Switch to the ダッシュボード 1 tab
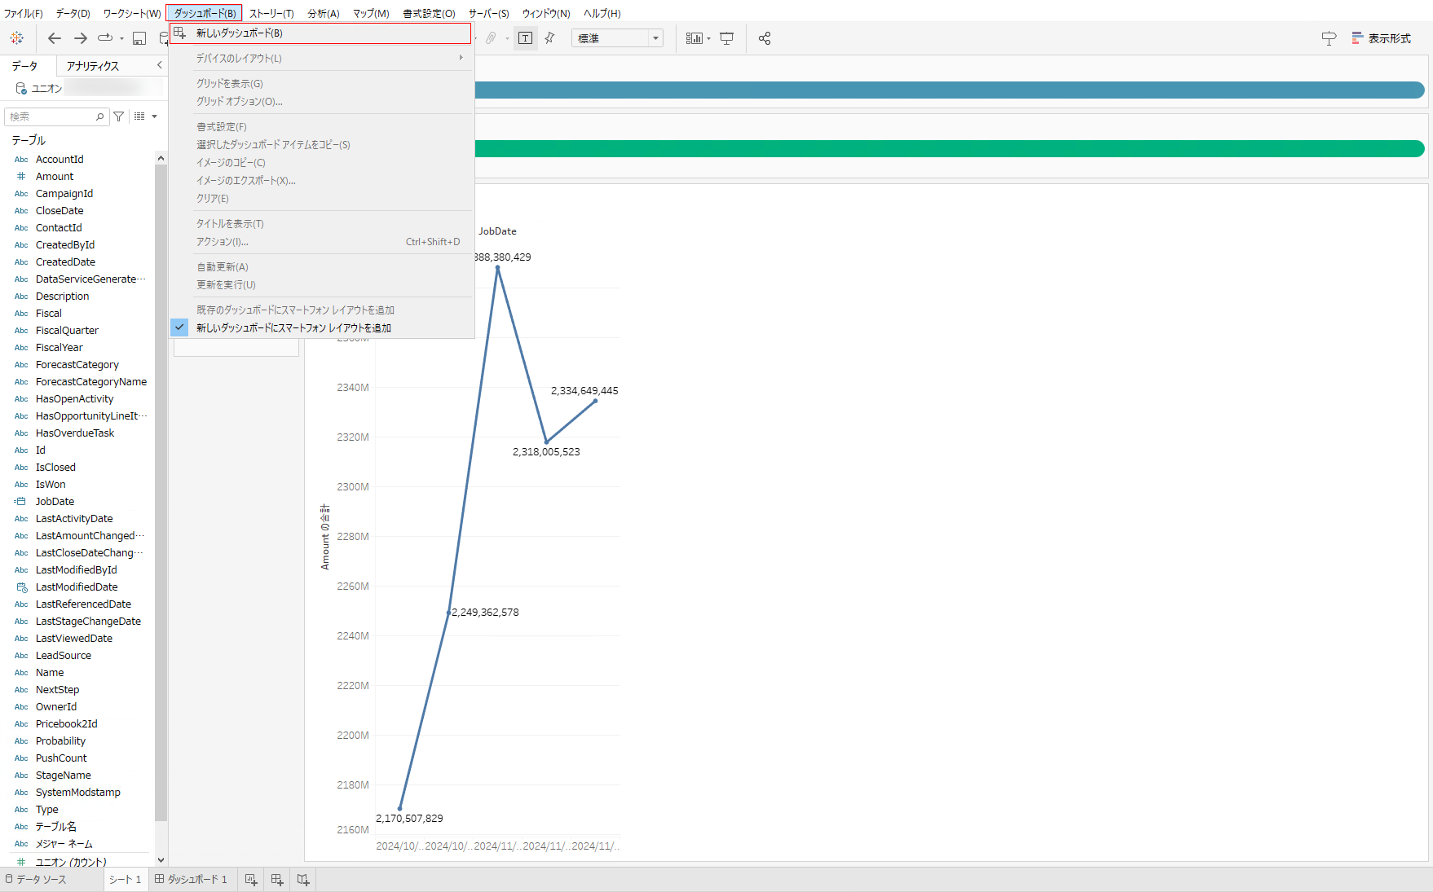Image resolution: width=1433 pixels, height=892 pixels. 192,880
